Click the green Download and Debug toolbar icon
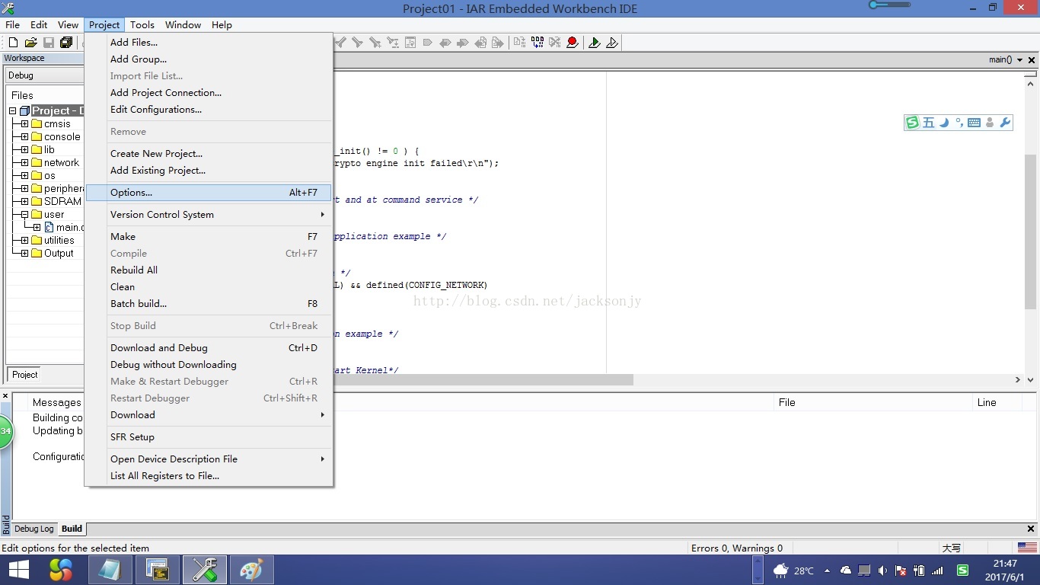 pos(595,43)
